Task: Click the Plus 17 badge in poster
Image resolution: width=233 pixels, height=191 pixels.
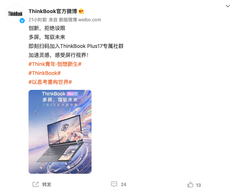Action: [x=72, y=94]
